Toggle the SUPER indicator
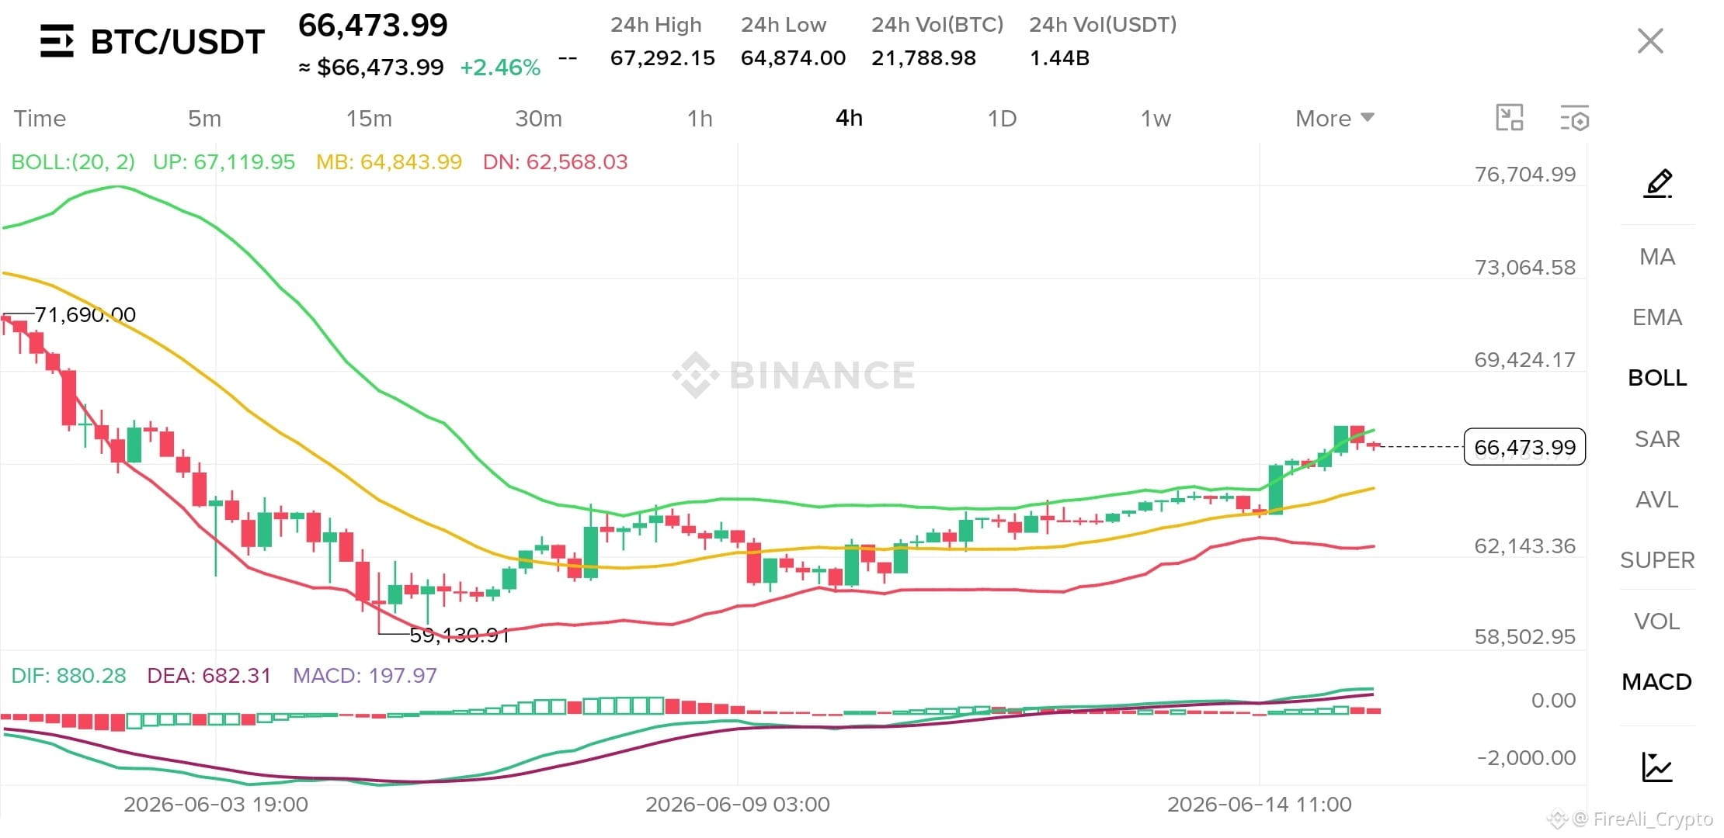 1657,560
